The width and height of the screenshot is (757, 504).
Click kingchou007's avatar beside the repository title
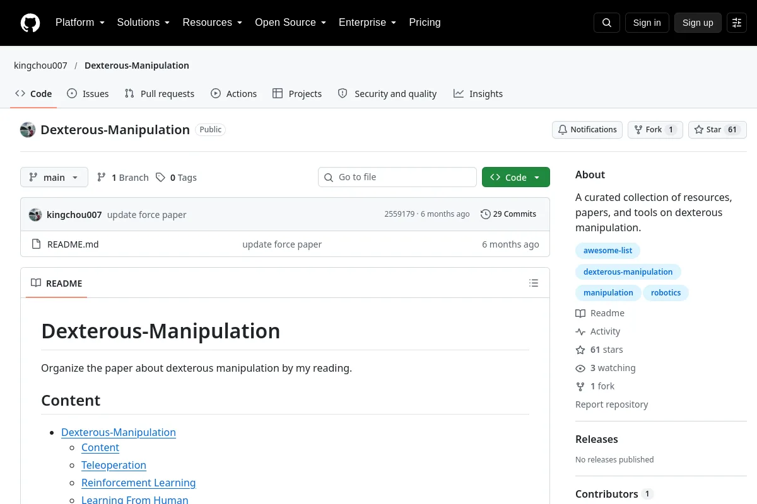point(28,130)
